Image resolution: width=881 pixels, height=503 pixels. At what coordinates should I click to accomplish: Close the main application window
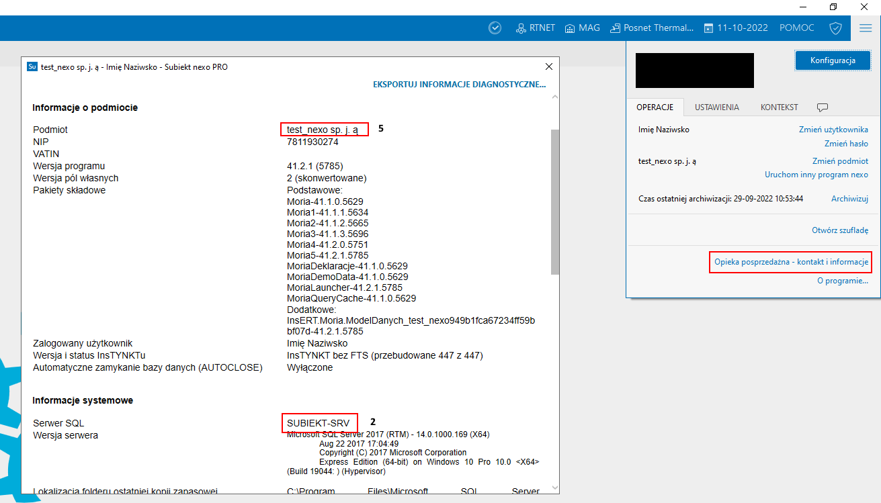point(864,7)
